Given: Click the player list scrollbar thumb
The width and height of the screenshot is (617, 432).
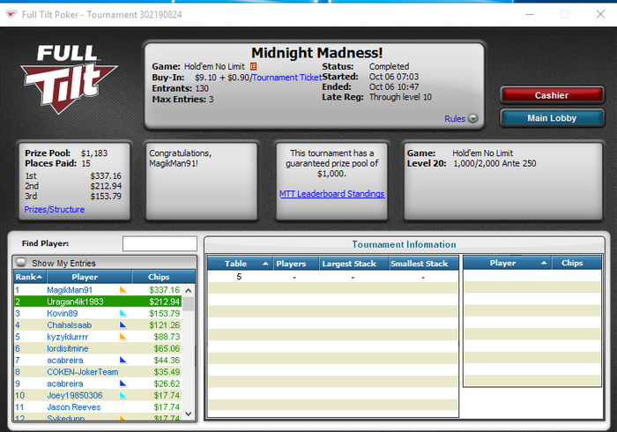Looking at the screenshot, I should pyautogui.click(x=189, y=304).
